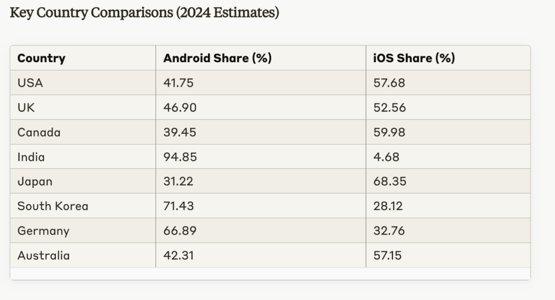Click Germany's iOS share 32.76
The width and height of the screenshot is (555, 300).
(x=389, y=231)
